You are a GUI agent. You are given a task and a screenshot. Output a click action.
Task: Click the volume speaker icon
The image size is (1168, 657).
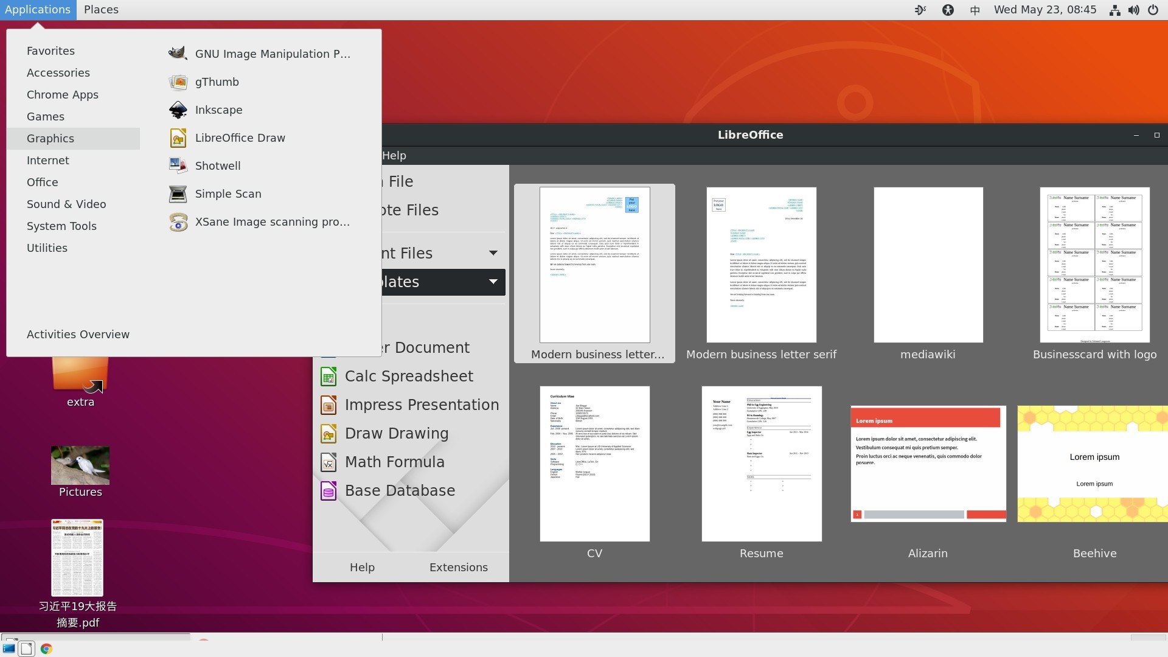(x=1133, y=10)
